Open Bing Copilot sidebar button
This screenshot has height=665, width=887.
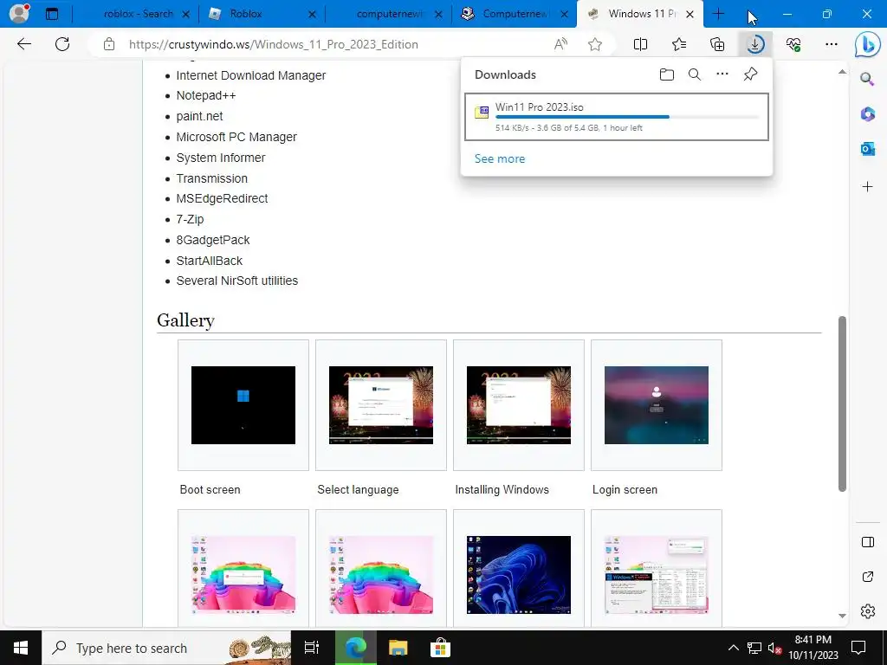click(867, 45)
